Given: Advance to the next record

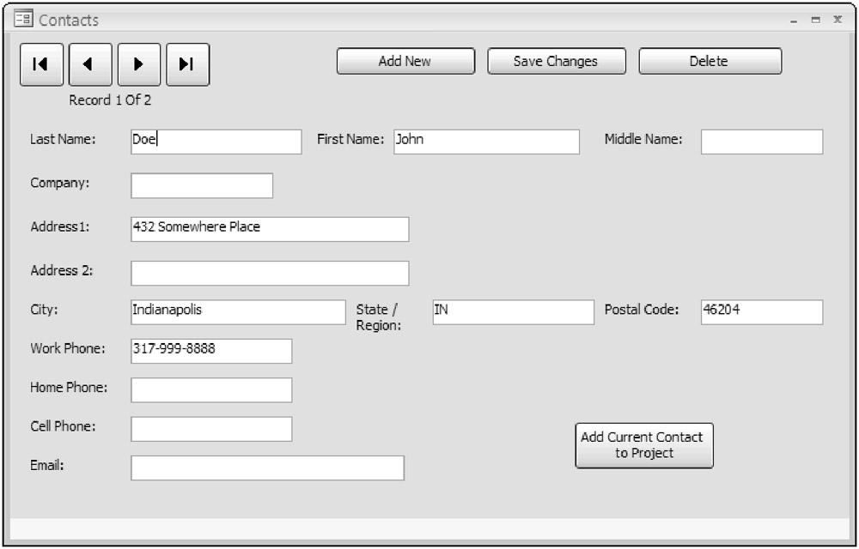Looking at the screenshot, I should (x=139, y=64).
